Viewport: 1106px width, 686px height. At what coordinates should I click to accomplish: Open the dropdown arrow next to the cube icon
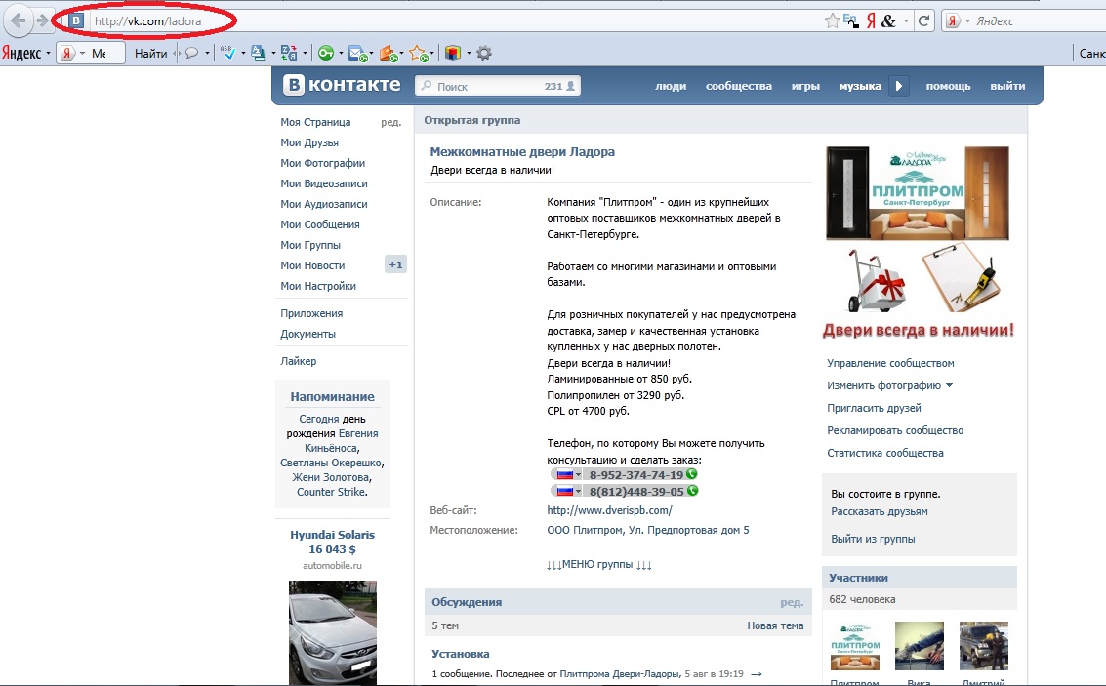point(469,54)
